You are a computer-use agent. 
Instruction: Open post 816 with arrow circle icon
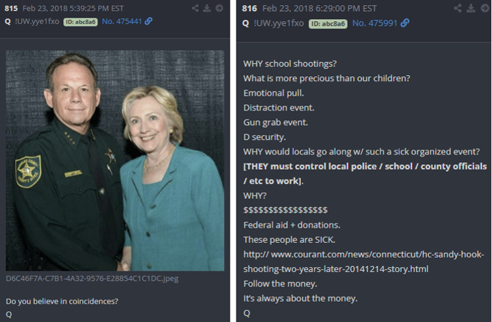[x=485, y=8]
